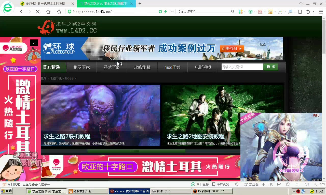The width and height of the screenshot is (326, 195).
Task: Switch to KK录像机 taskbar window
Action: (x=212, y=191)
